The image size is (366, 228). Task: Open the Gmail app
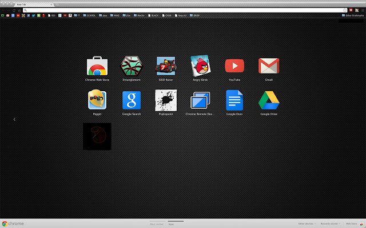pyautogui.click(x=269, y=69)
